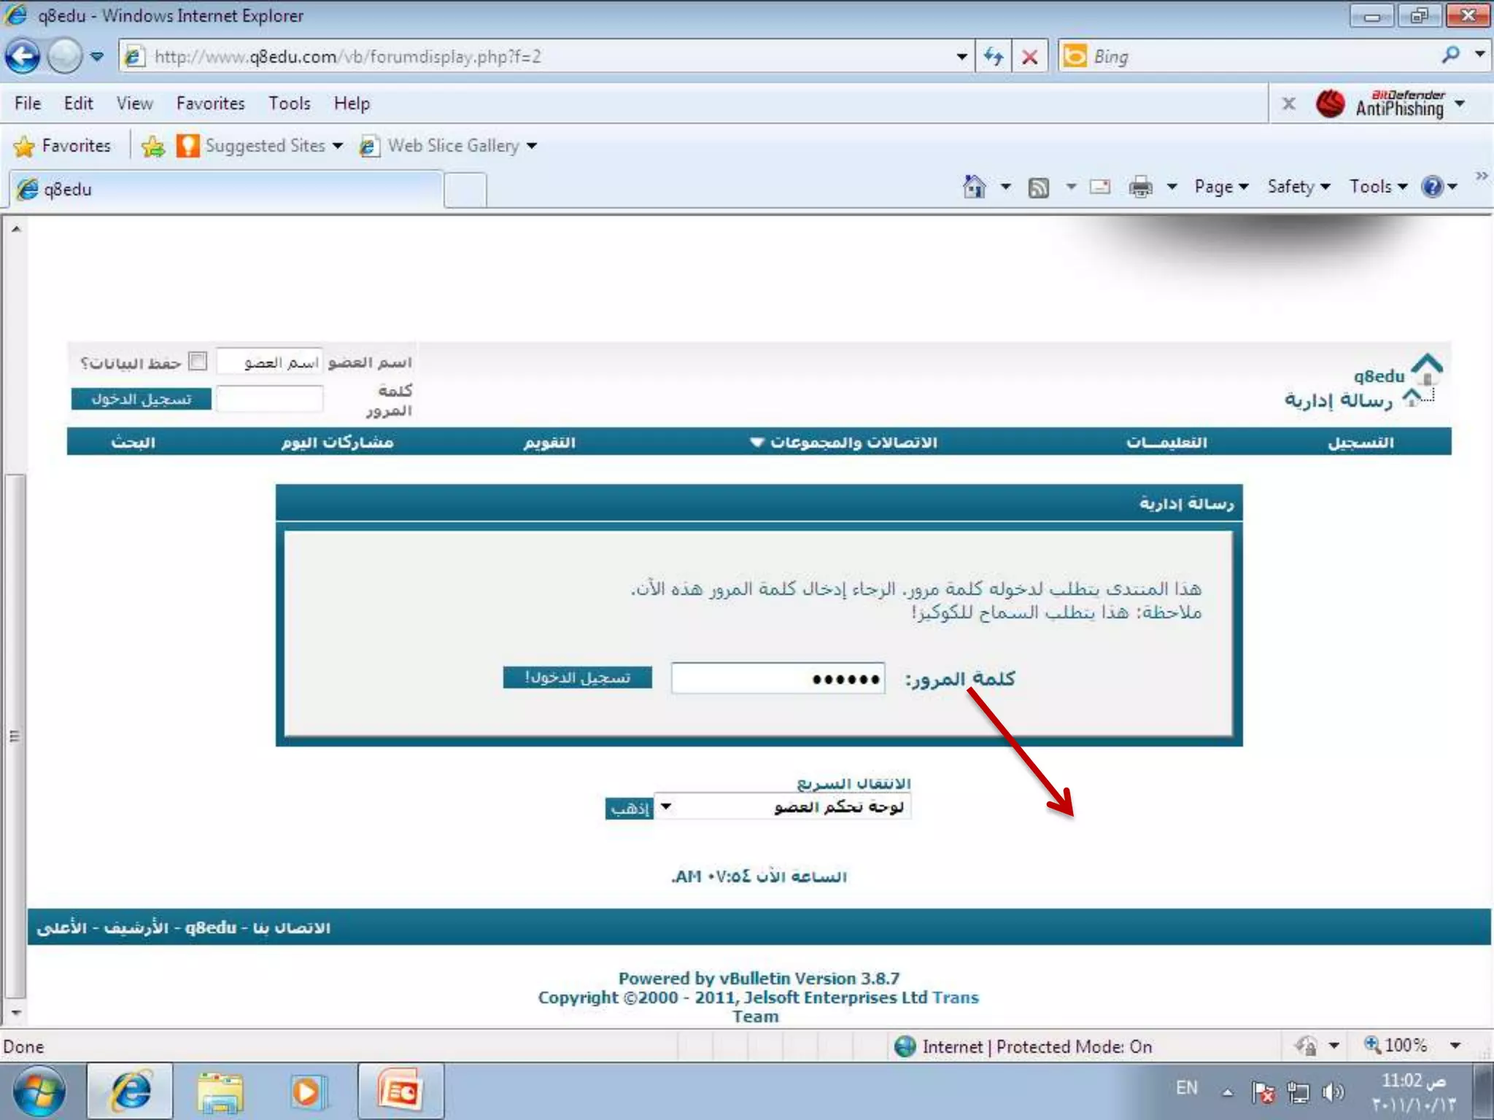Click the blue Help question icon
Viewport: 1494px width, 1120px height.
click(1432, 187)
